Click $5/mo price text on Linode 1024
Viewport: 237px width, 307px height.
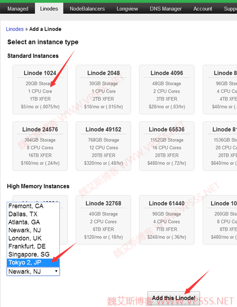40,107
